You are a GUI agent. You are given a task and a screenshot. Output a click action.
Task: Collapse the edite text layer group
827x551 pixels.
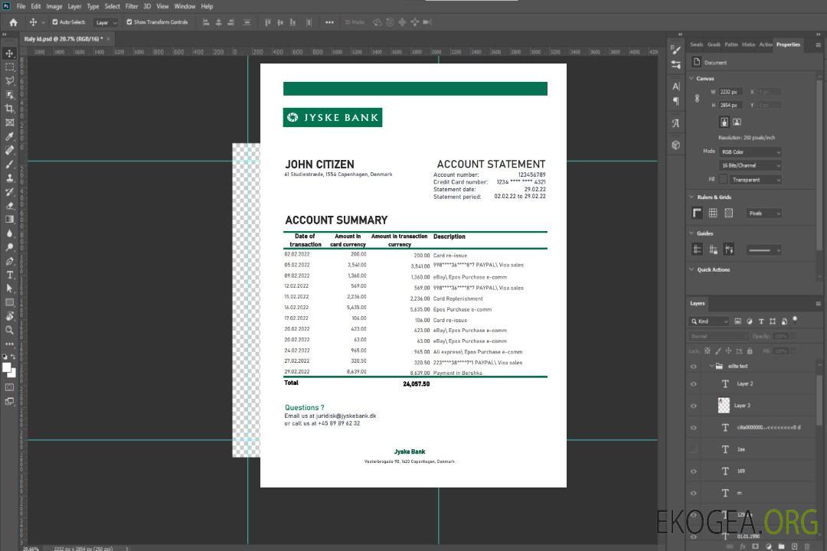(711, 366)
